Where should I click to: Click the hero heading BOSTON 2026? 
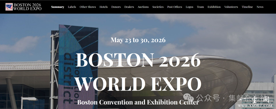[x=138, y=60]
